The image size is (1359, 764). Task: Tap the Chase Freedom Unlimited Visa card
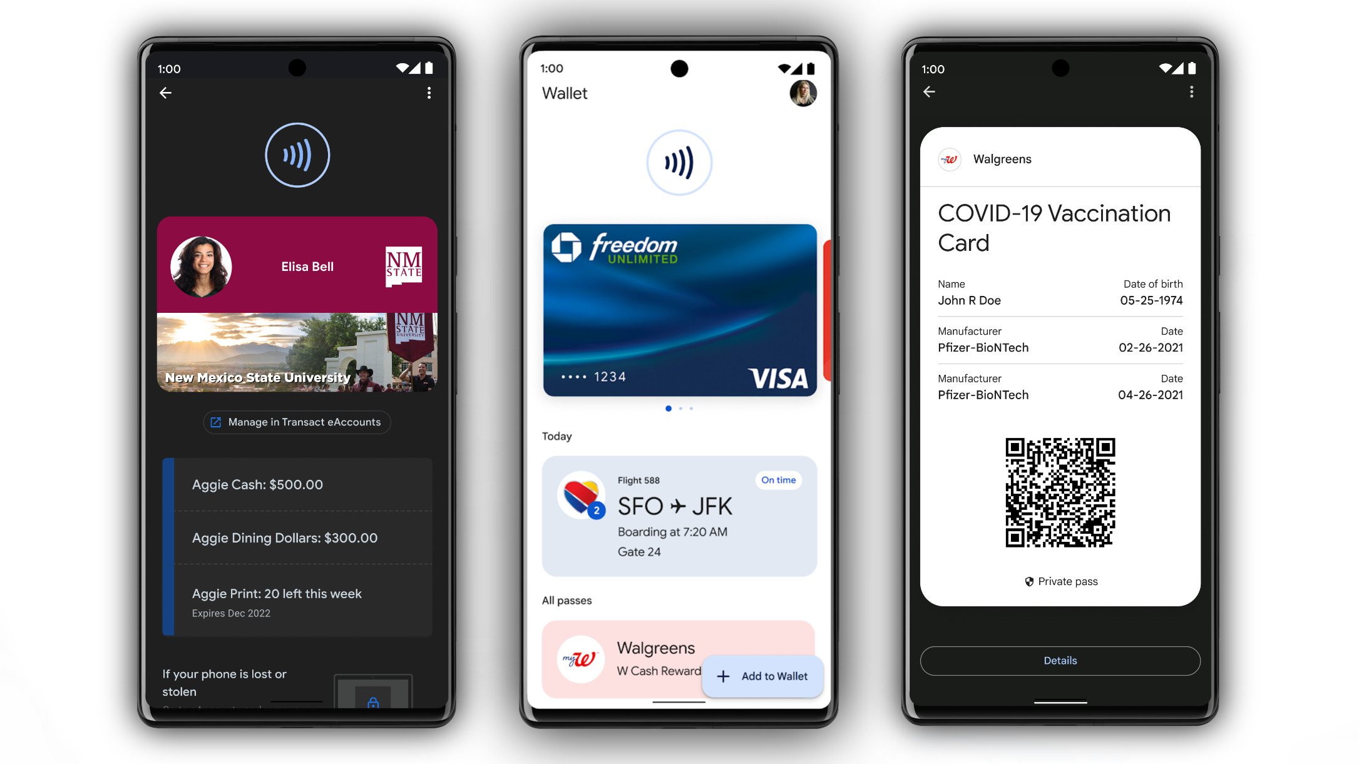pyautogui.click(x=678, y=308)
